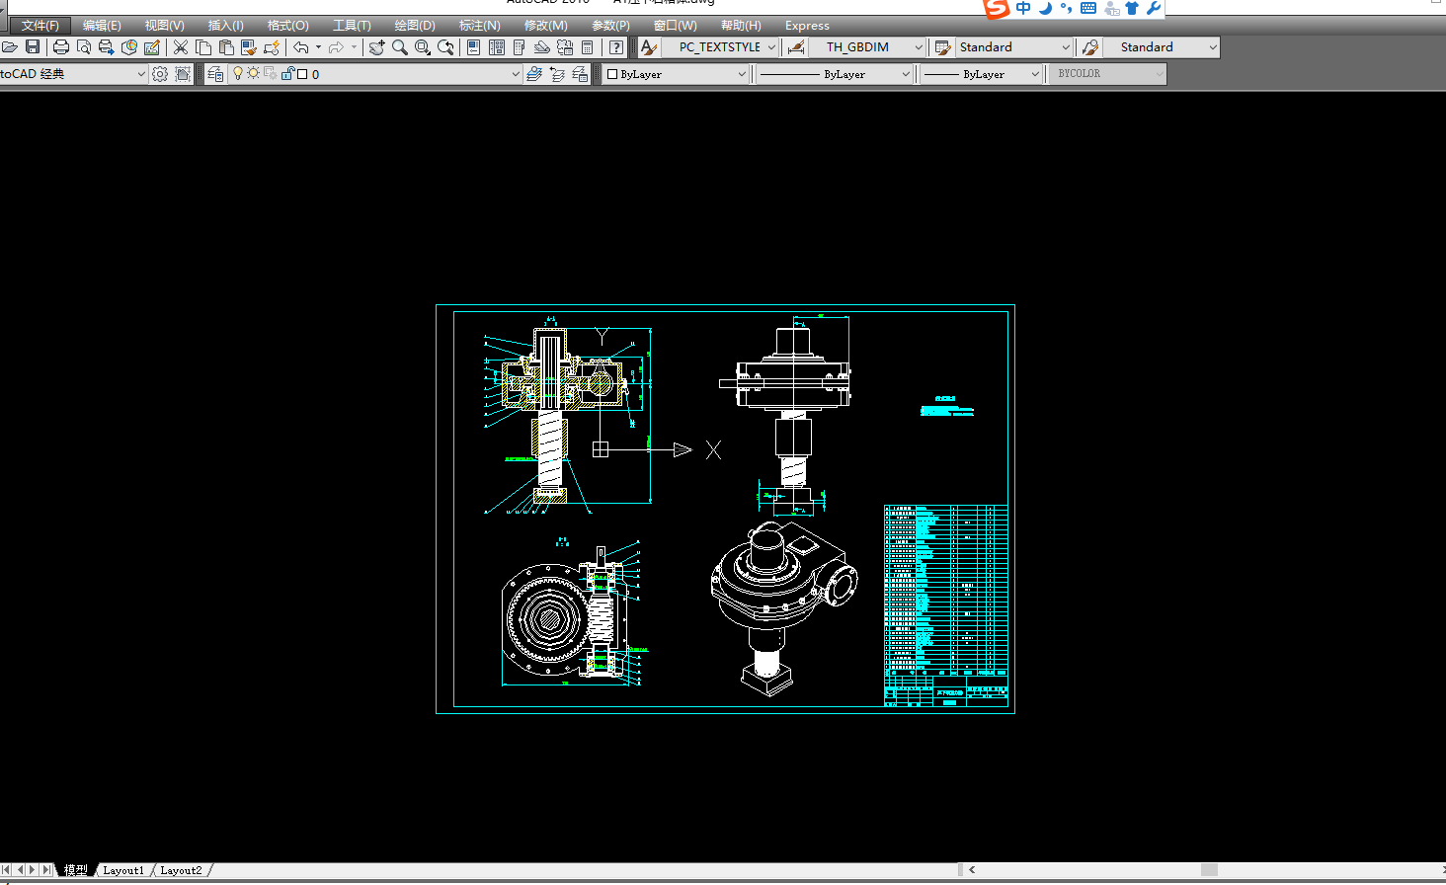
Task: Toggle layer 0 lock padlock
Action: 287,73
